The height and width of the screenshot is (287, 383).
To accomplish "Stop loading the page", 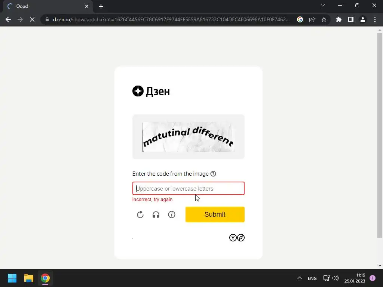I will point(32,19).
